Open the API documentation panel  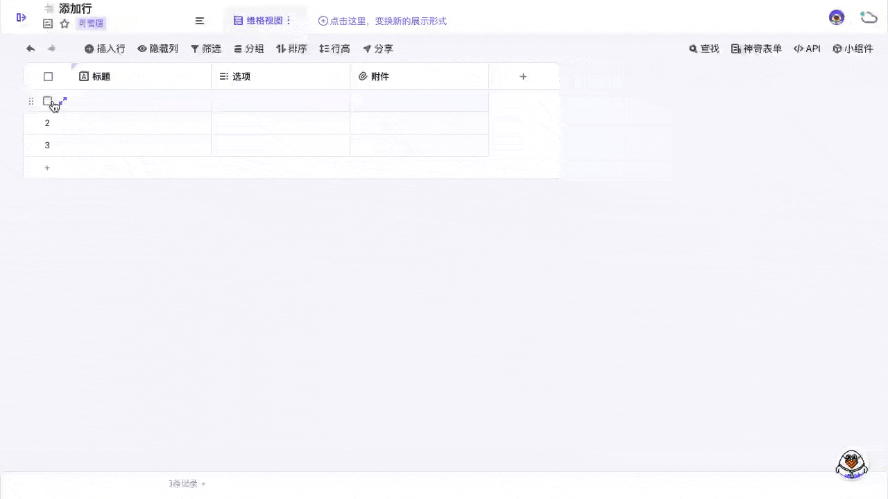[807, 49]
